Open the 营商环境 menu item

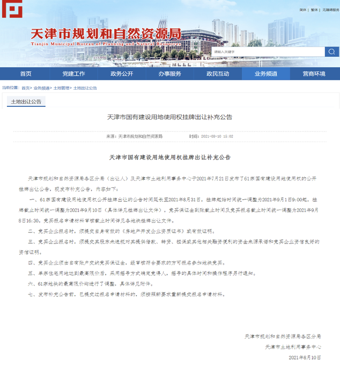314,74
